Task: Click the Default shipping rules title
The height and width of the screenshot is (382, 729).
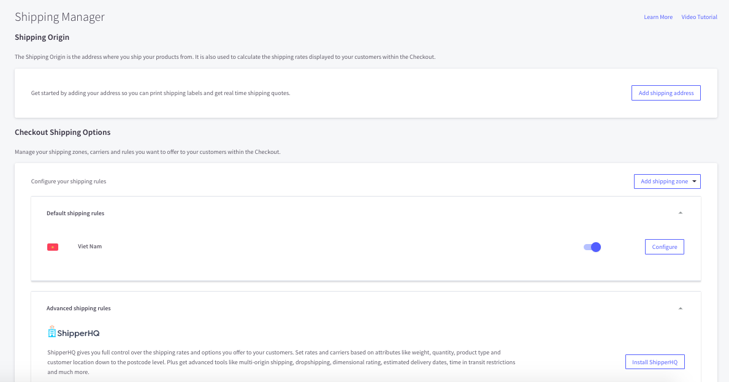Action: (x=75, y=213)
